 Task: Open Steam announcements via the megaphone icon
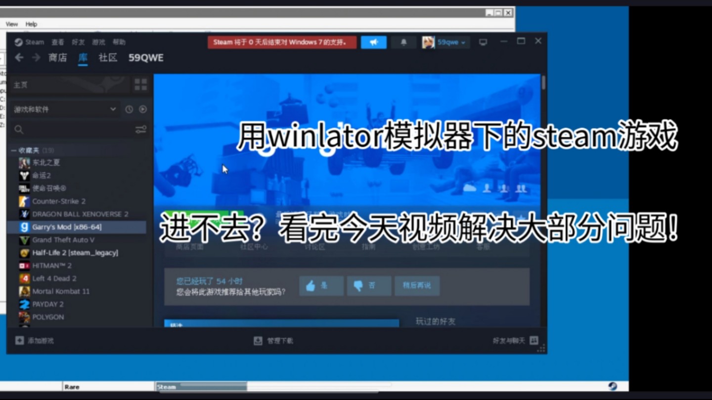[x=374, y=42]
